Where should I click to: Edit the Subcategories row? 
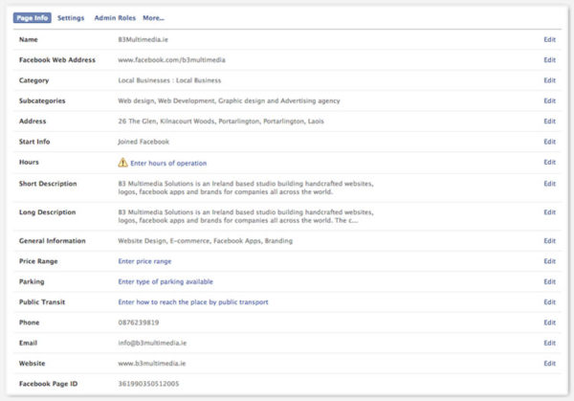(x=549, y=100)
